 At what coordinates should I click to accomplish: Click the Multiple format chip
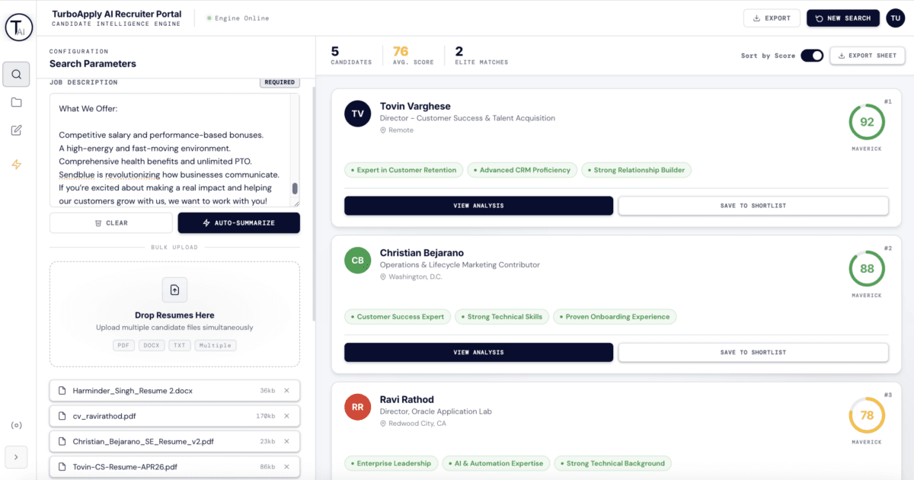click(216, 345)
